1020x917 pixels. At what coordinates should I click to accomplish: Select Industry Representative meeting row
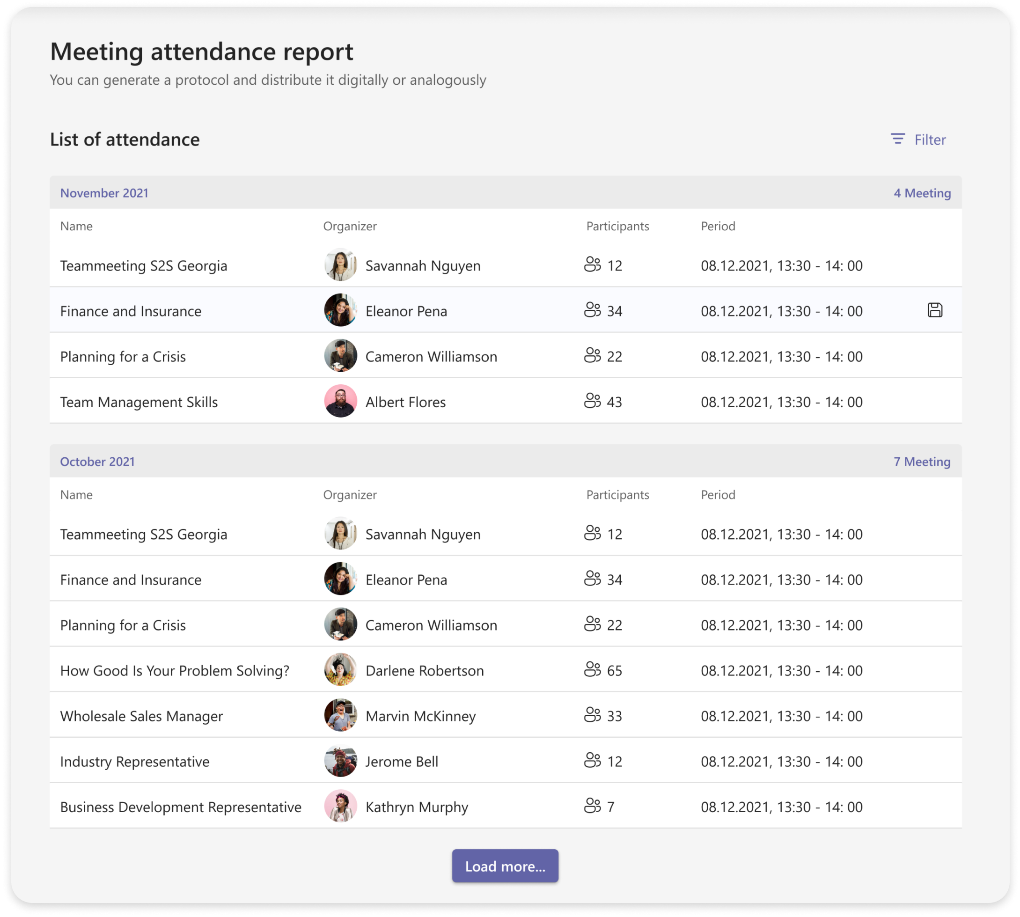[x=134, y=761]
